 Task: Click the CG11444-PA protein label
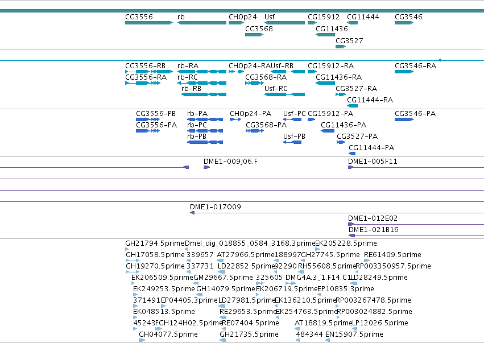[x=371, y=148]
